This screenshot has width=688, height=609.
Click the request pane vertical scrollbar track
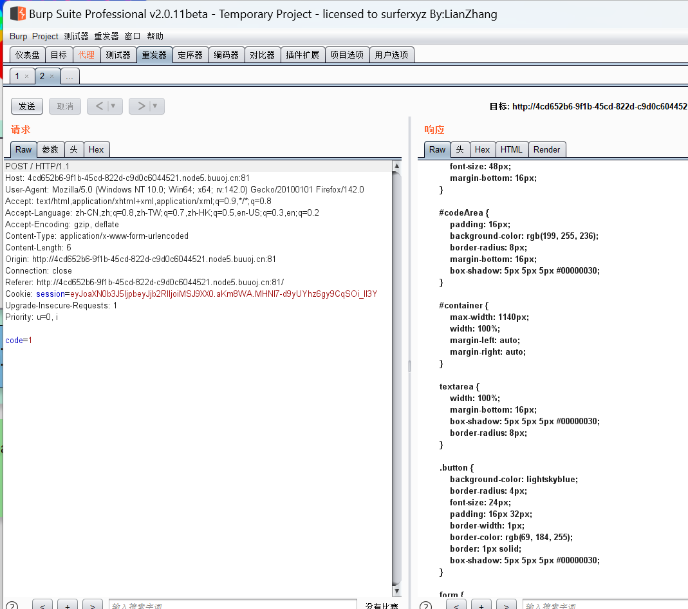pyautogui.click(x=396, y=379)
